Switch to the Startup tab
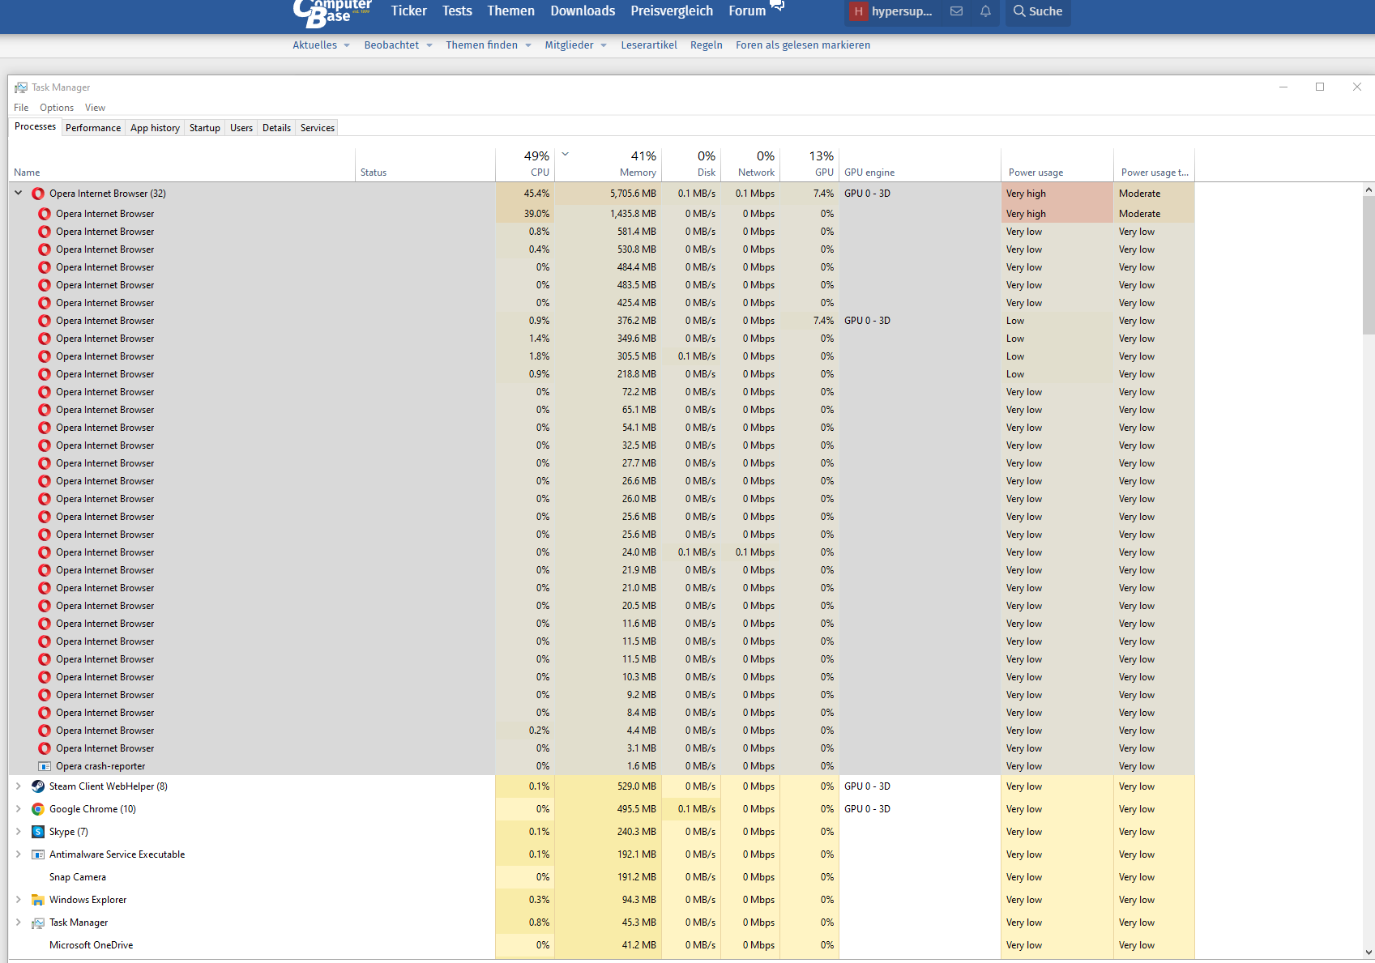Screen dimensions: 1375x963 (x=205, y=128)
